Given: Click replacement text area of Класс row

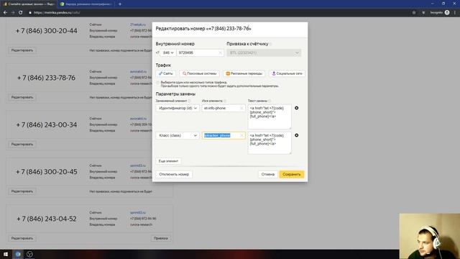Looking at the screenshot, I should coord(270,142).
